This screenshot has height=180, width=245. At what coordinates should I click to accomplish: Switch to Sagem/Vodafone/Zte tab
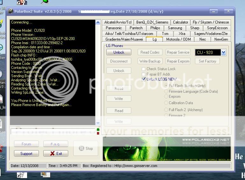211,34
